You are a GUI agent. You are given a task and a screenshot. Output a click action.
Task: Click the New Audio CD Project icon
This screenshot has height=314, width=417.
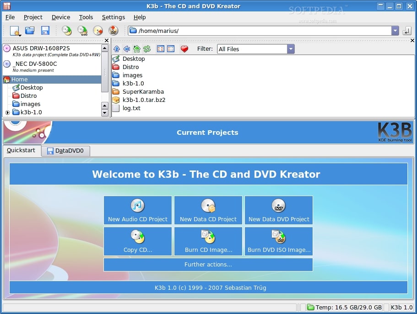[x=138, y=210]
